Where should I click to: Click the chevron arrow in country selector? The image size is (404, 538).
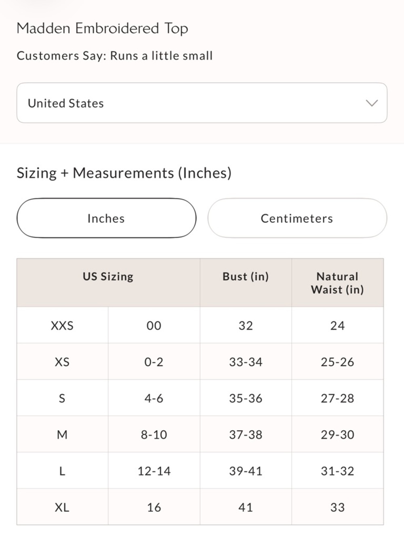[371, 103]
